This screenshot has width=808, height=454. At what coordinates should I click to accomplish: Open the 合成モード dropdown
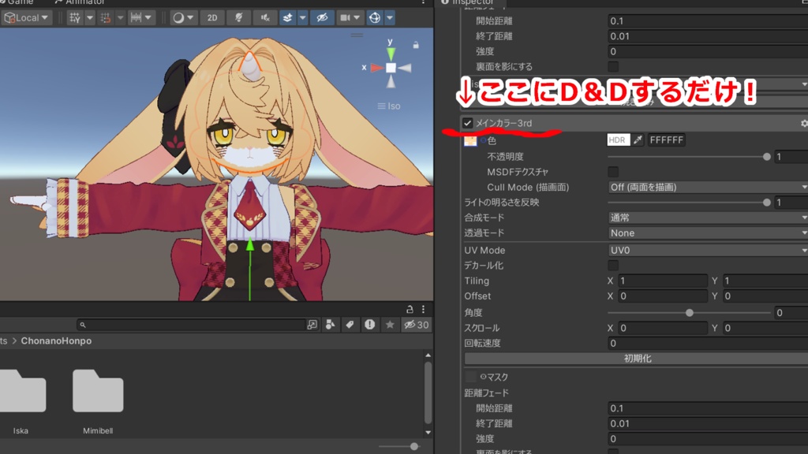click(x=708, y=218)
